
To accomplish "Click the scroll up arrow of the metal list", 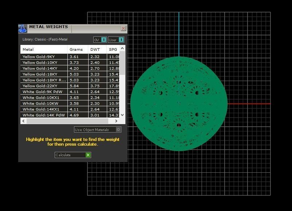I will pyautogui.click(x=122, y=48).
